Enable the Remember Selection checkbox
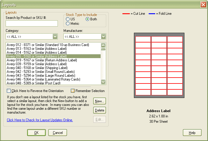Viewport: 208px width, 141px height. coord(73,91)
